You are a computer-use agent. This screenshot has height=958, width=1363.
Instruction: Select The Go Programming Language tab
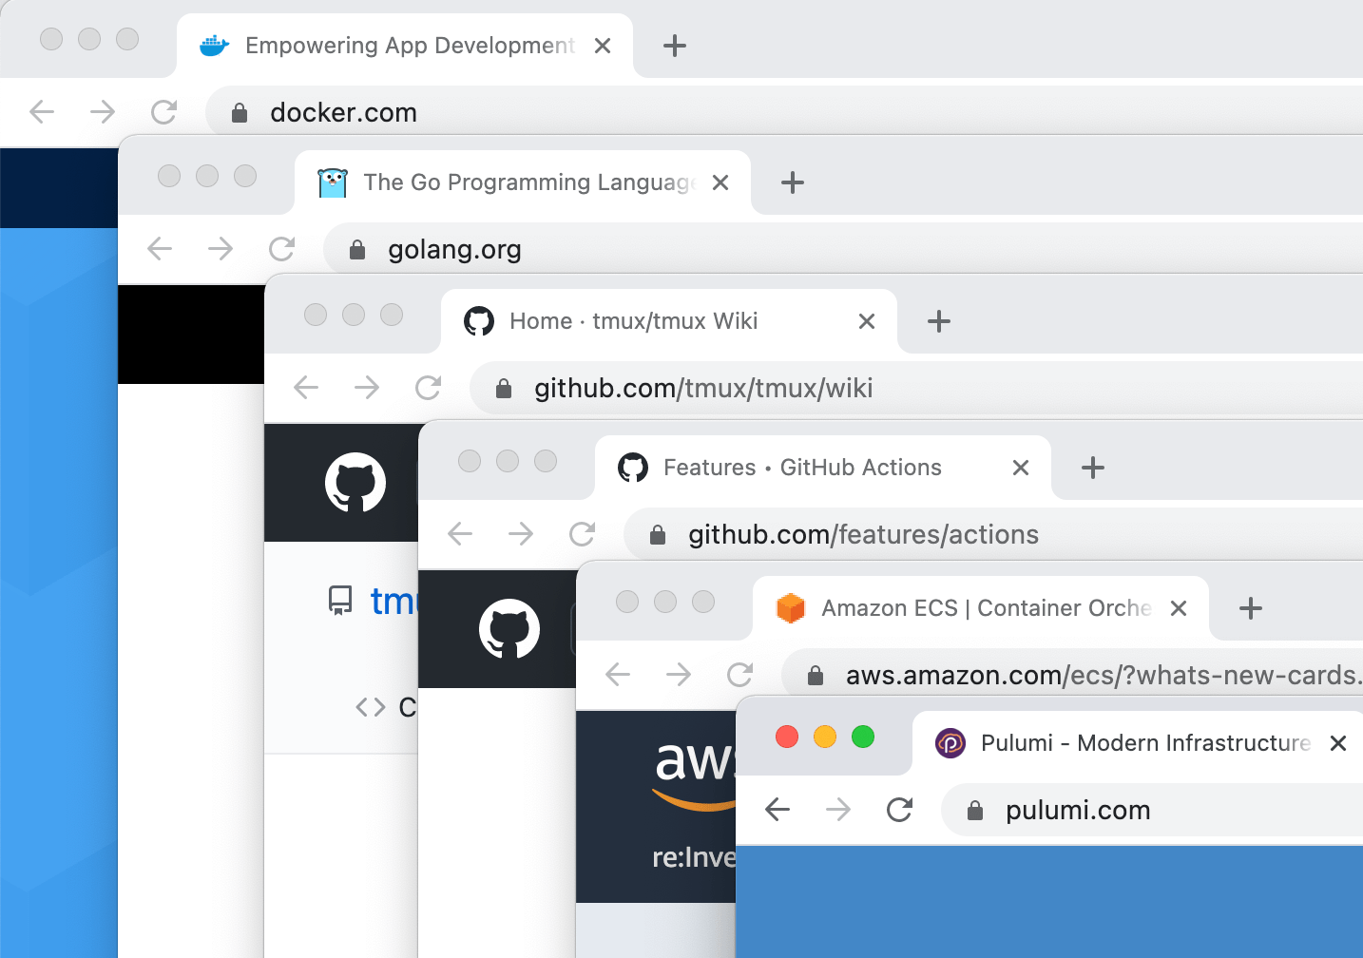click(523, 182)
